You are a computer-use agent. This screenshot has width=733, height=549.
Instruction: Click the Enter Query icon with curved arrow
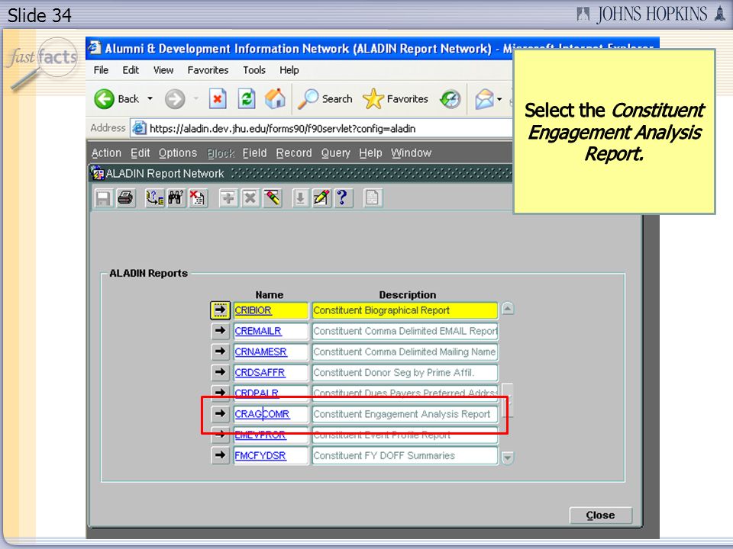click(154, 198)
